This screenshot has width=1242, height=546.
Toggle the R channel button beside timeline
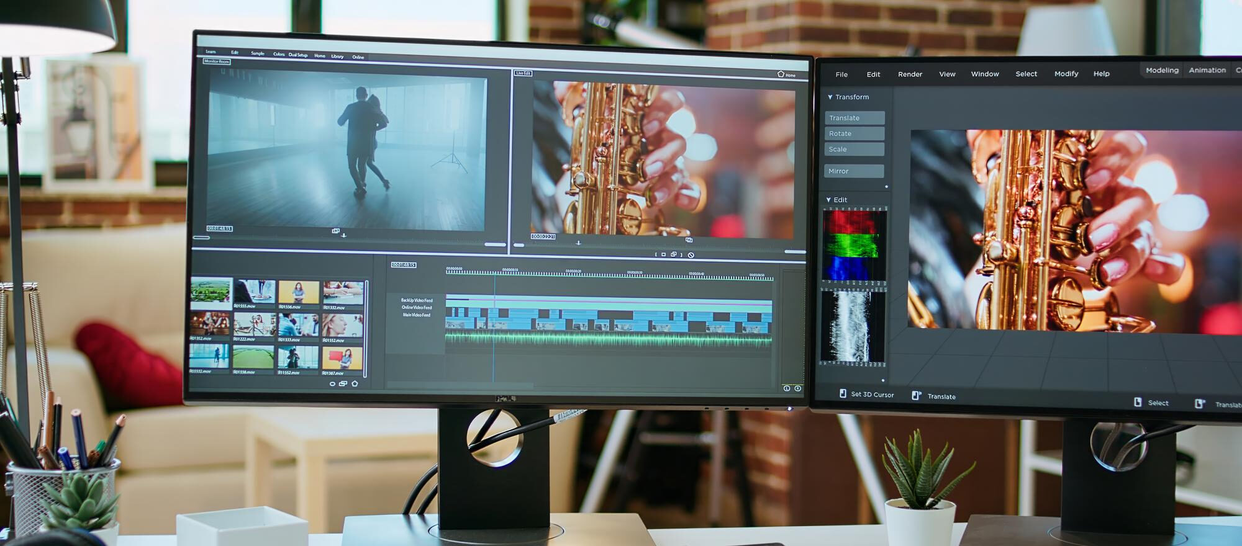coord(797,388)
